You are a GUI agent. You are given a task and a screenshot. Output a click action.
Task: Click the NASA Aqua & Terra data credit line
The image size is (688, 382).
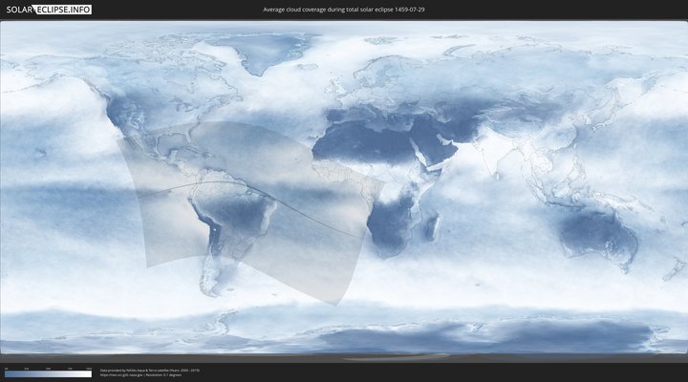pyautogui.click(x=150, y=370)
